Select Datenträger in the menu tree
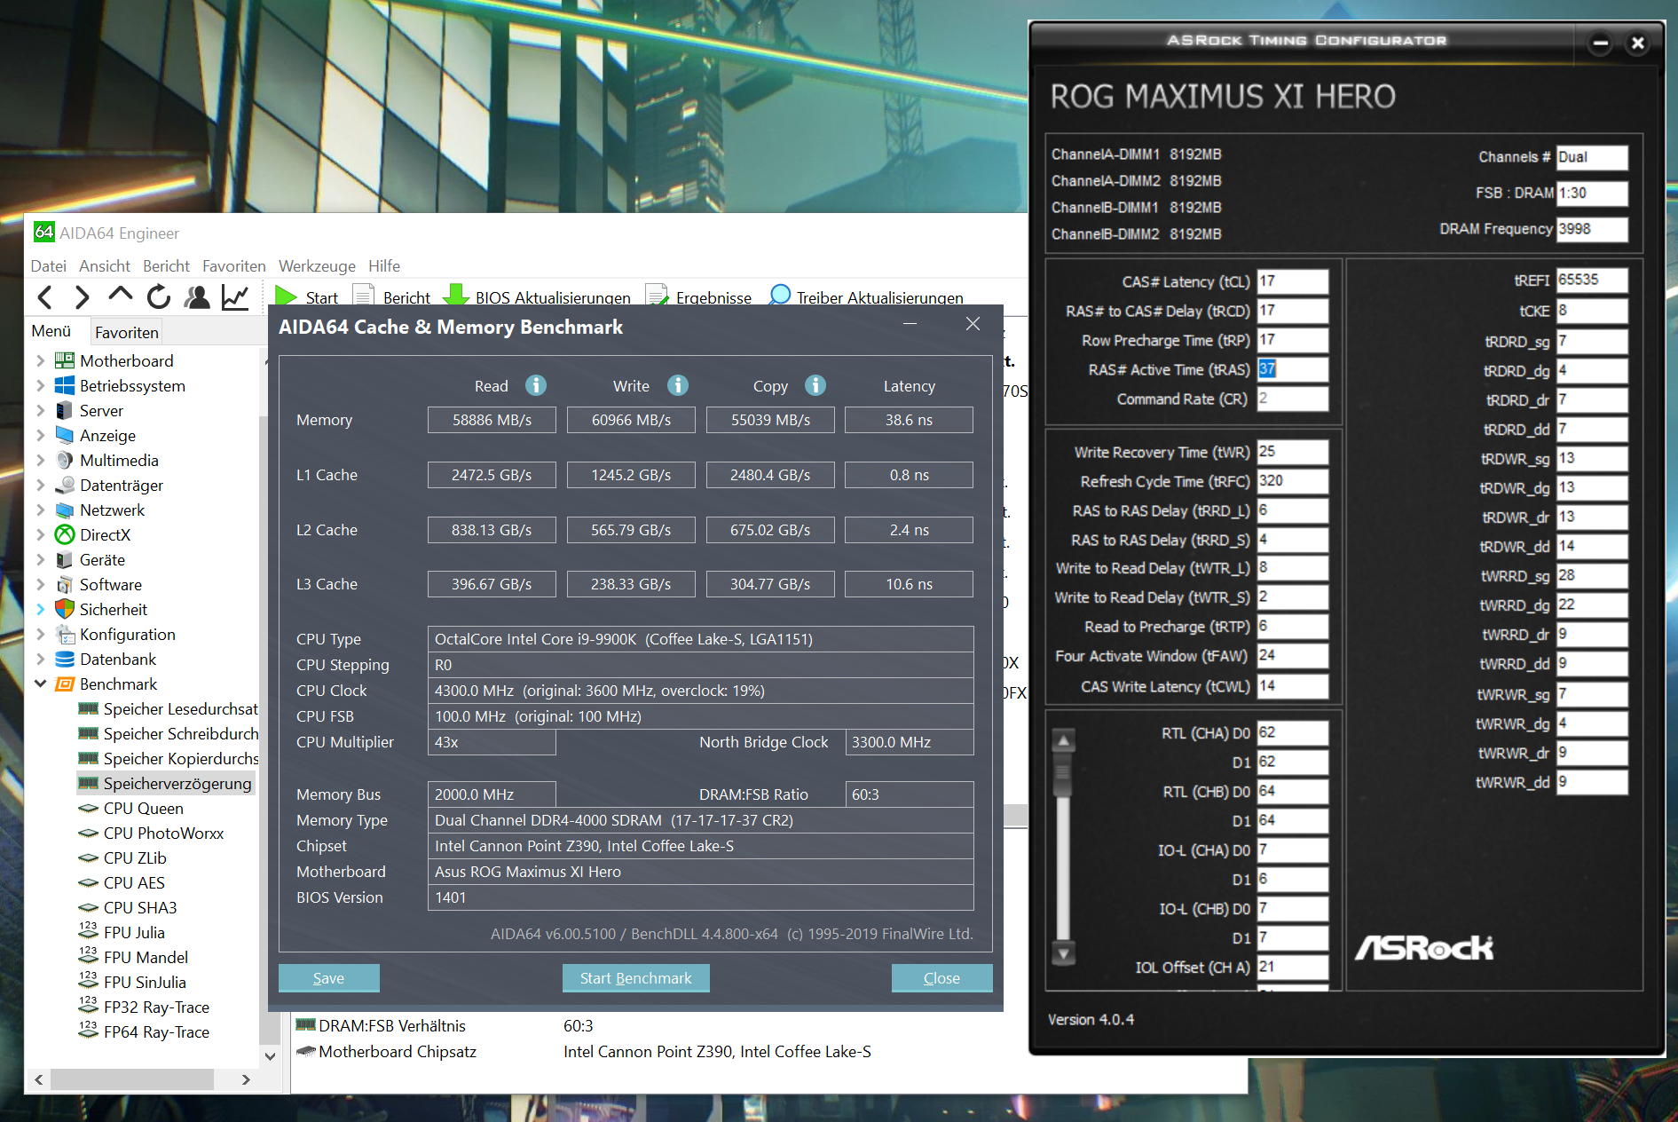The height and width of the screenshot is (1122, 1678). tap(122, 486)
